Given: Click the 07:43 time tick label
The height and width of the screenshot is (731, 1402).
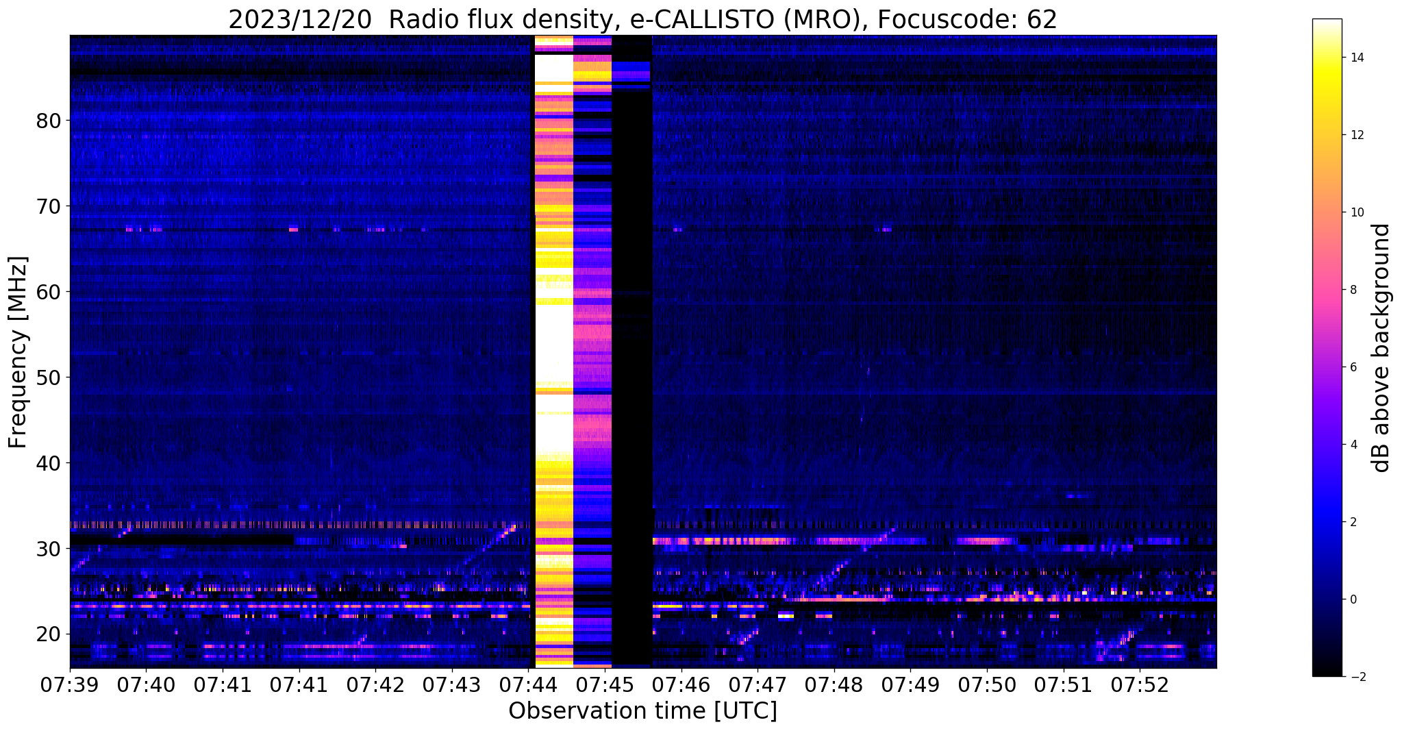Looking at the screenshot, I should 452,684.
